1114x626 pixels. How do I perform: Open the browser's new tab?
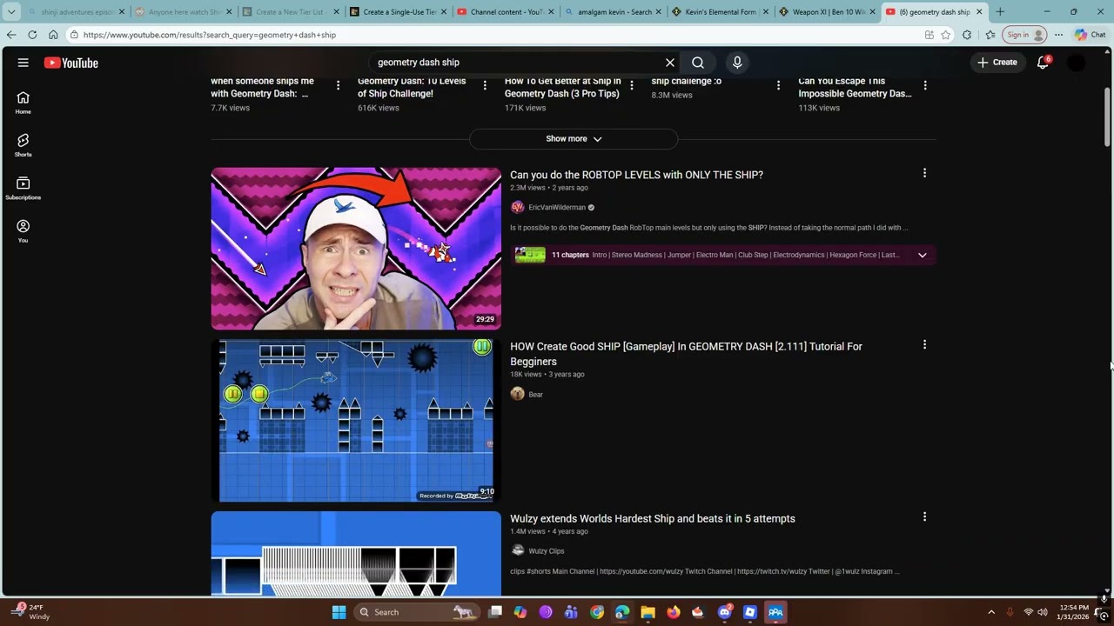(x=1000, y=12)
